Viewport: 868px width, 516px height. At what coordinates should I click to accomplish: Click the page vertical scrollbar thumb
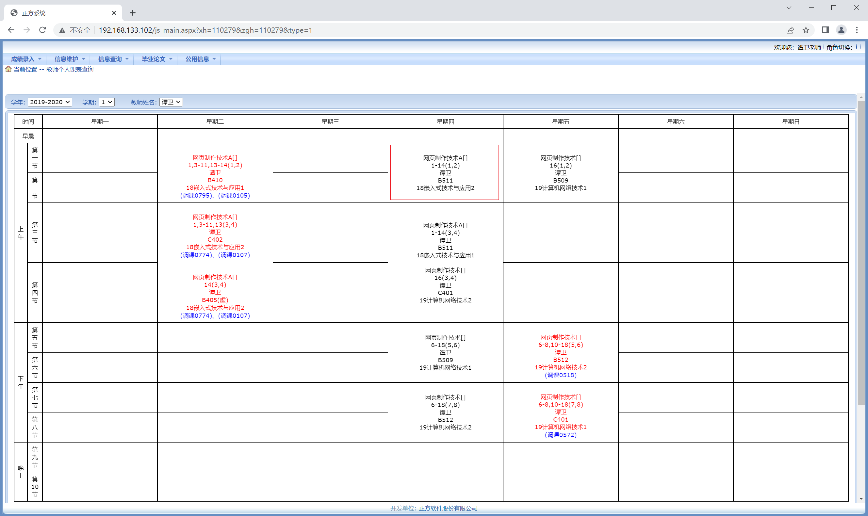click(861, 254)
